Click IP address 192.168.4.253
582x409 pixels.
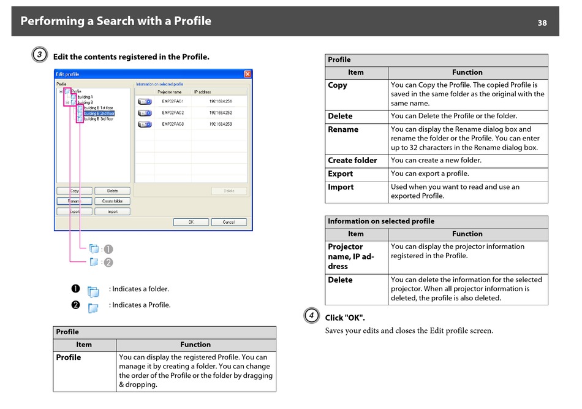221,124
